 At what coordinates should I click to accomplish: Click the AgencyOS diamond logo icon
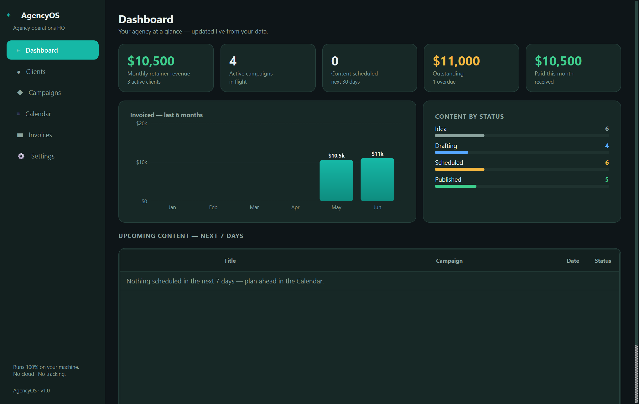click(x=9, y=15)
